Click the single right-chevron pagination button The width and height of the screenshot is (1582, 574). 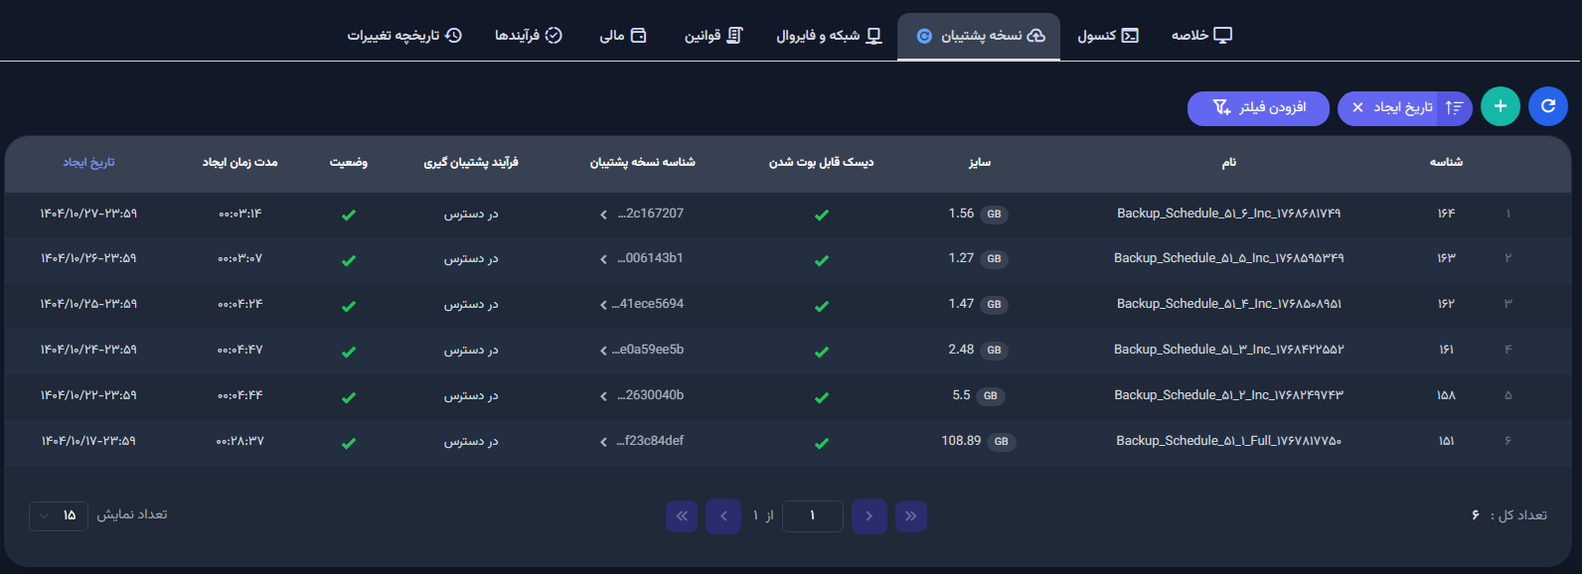[x=870, y=515]
